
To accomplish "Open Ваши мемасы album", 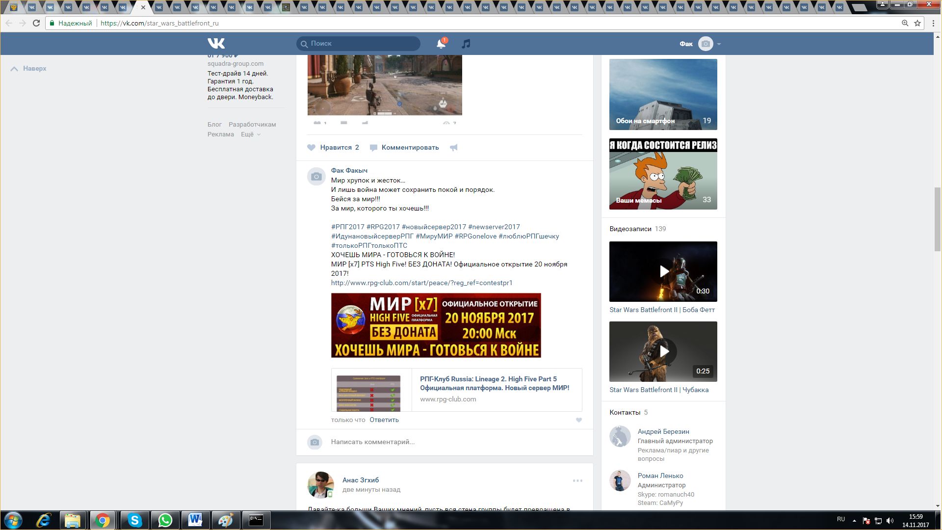I will click(x=663, y=174).
